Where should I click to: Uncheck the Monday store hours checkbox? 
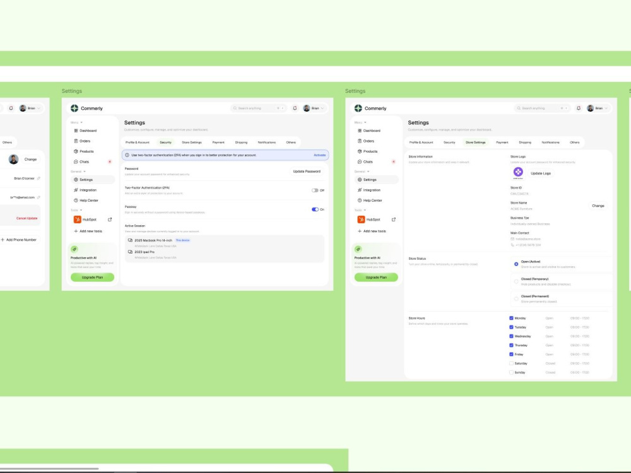(x=512, y=318)
